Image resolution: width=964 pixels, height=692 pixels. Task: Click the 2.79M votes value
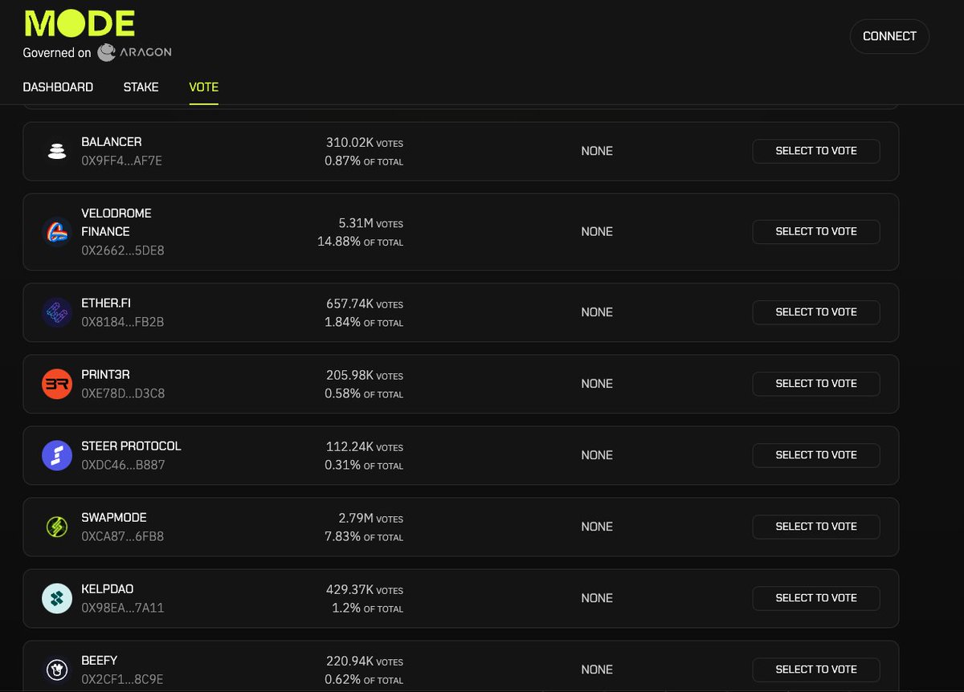370,519
